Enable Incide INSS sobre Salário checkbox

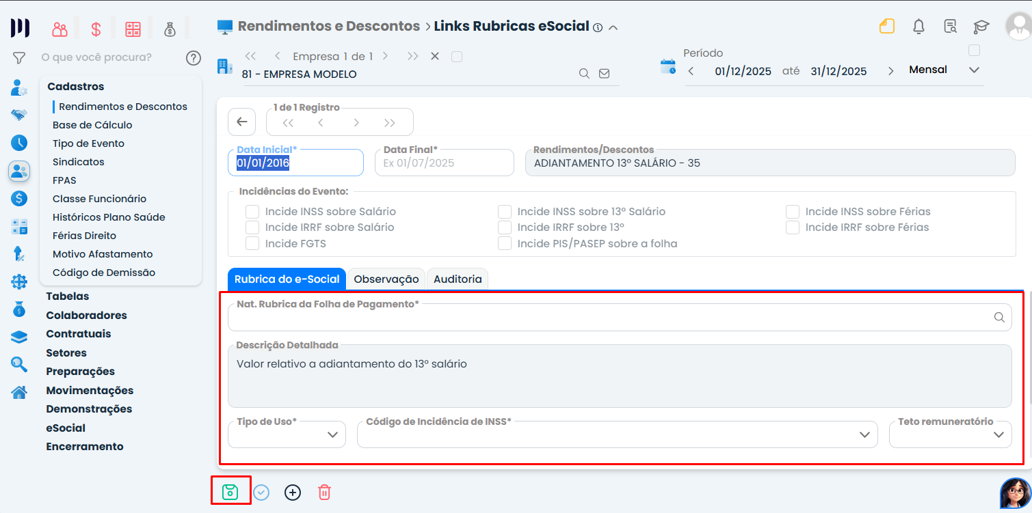[x=253, y=212]
